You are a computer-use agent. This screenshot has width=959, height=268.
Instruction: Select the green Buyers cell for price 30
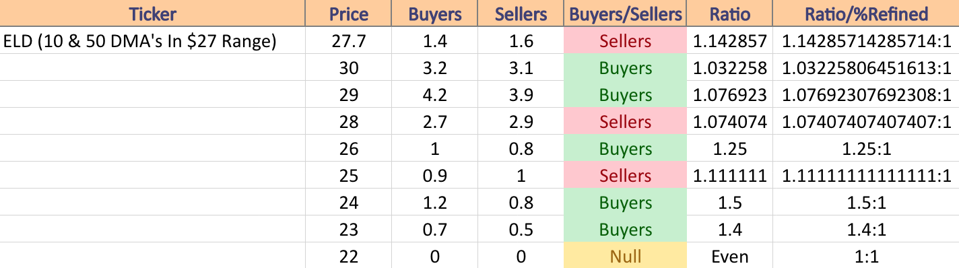(626, 68)
